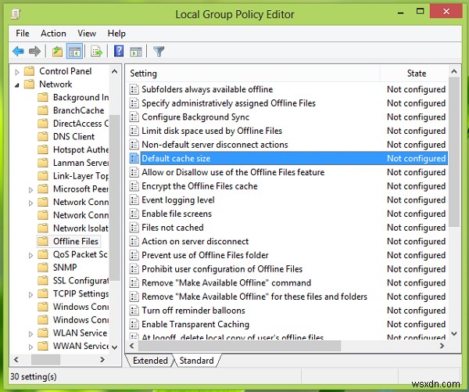Open the File menu

[23, 33]
